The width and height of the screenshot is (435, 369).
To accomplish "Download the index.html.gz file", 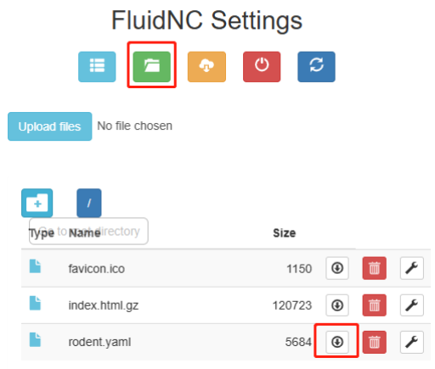I will tap(337, 305).
